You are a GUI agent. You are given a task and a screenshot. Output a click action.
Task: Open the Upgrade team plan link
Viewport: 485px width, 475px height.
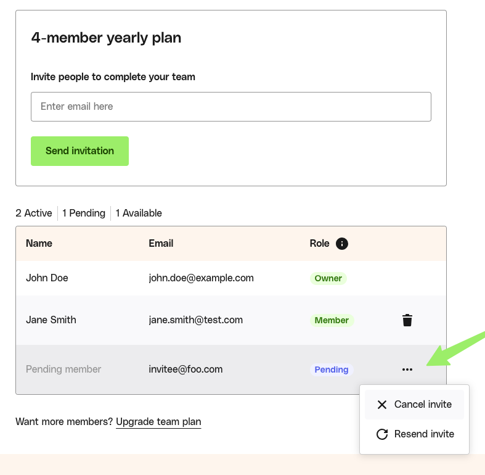158,422
